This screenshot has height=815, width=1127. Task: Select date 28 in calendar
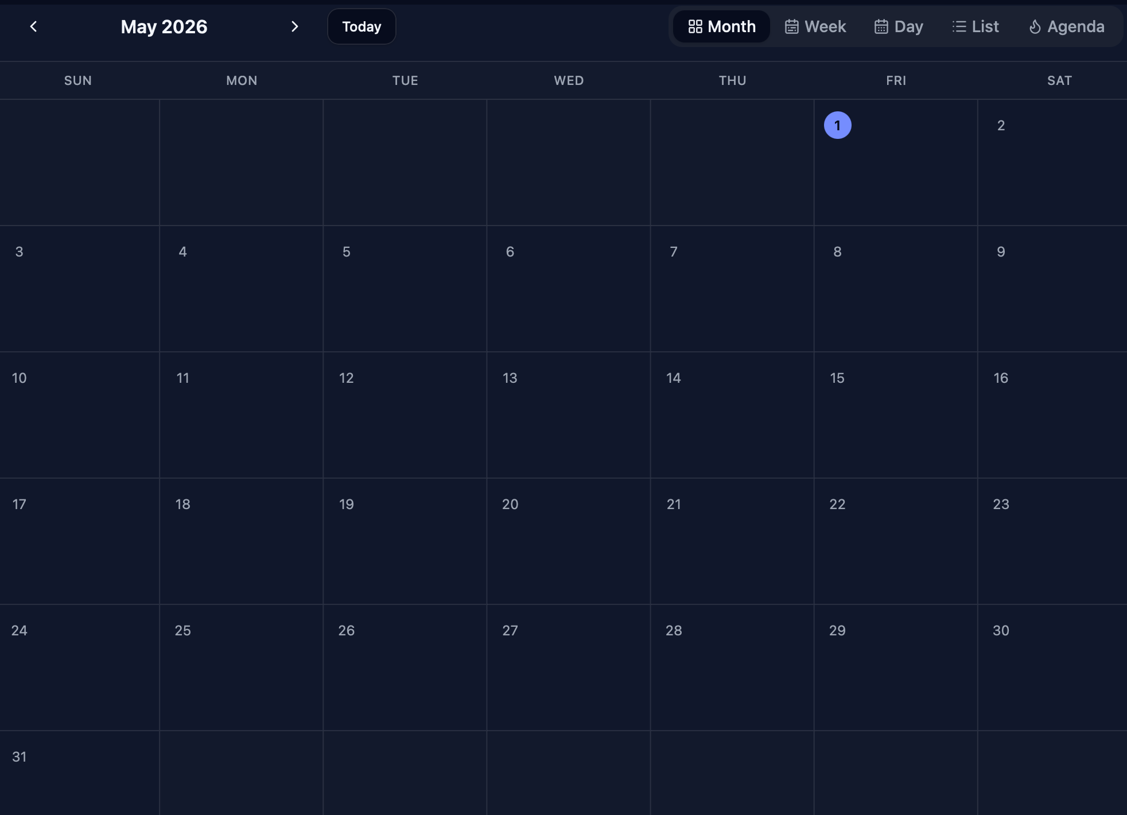click(674, 630)
